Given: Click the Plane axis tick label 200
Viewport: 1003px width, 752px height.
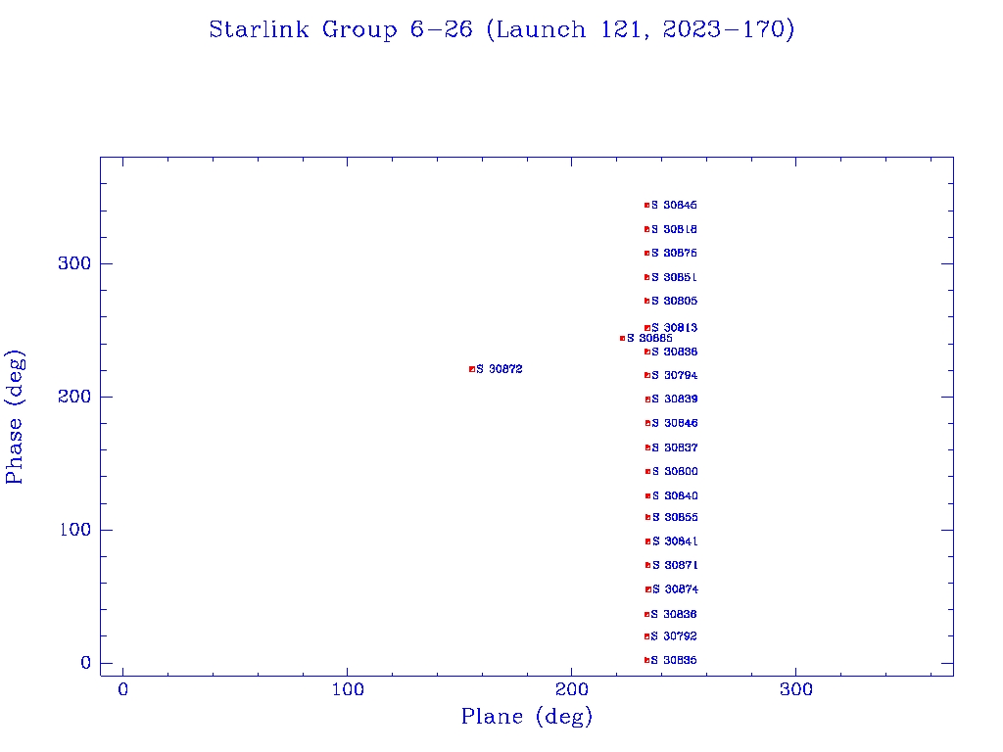Looking at the screenshot, I should pos(572,689).
